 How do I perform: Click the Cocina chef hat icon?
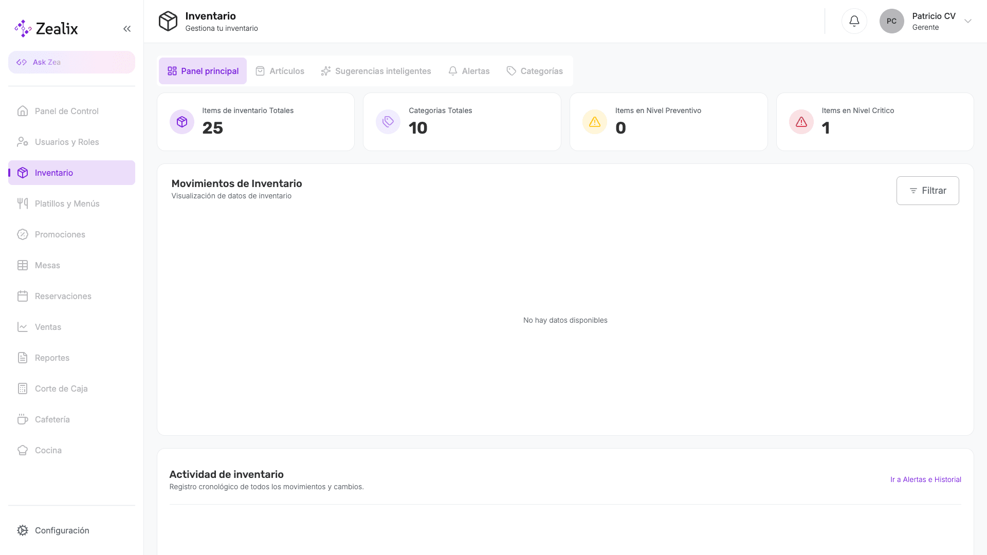(23, 450)
